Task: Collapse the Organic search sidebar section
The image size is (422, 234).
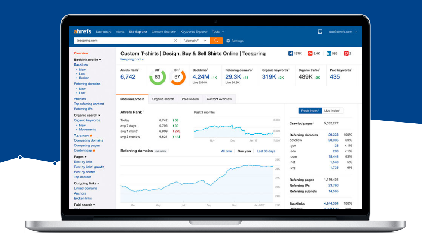Action: point(87,115)
